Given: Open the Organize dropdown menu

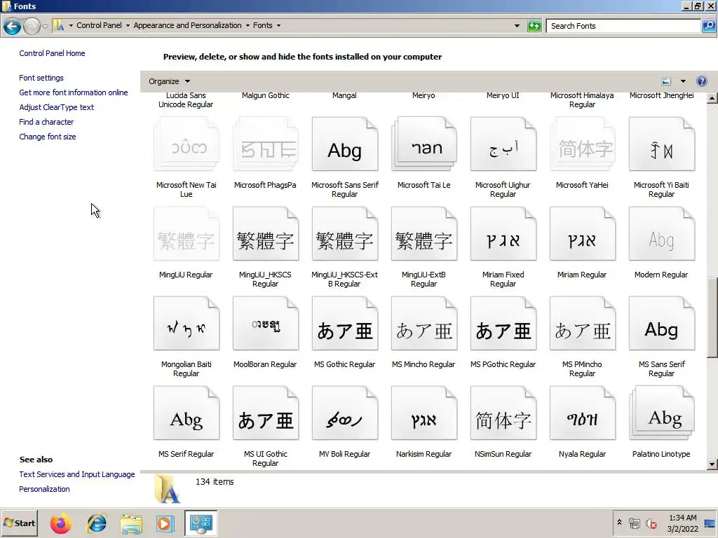Looking at the screenshot, I should pyautogui.click(x=169, y=81).
